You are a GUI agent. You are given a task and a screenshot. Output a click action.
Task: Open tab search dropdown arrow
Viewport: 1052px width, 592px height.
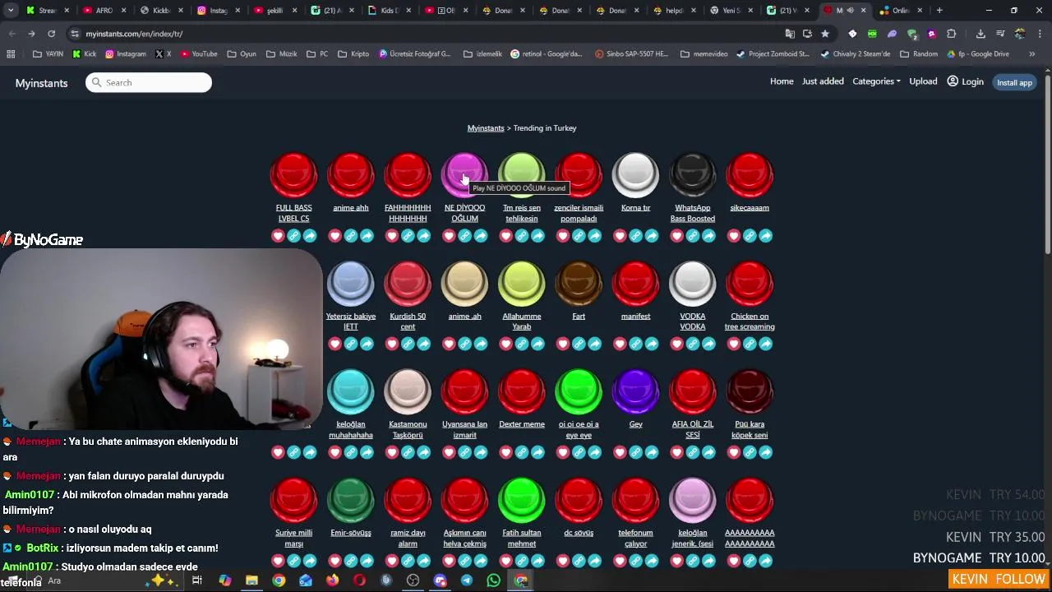pos(11,11)
